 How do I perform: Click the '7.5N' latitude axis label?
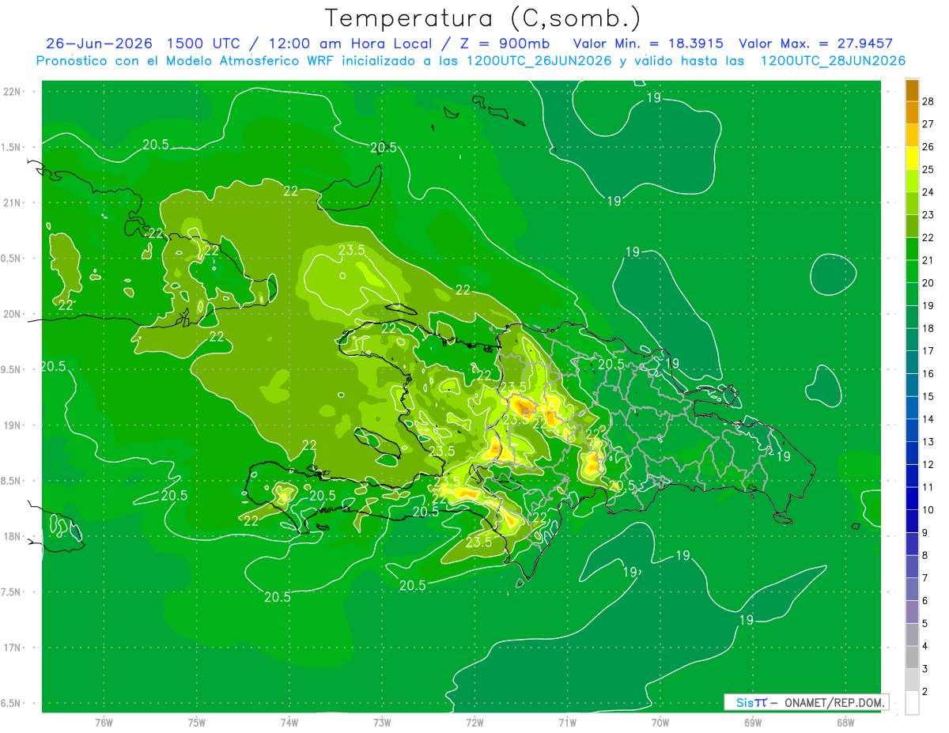[x=11, y=592]
